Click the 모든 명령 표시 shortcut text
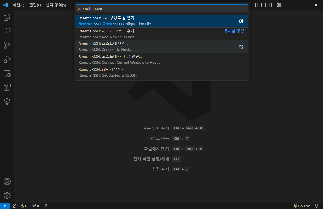Image resolution: width=323 pixels, height=209 pixels. point(156,128)
